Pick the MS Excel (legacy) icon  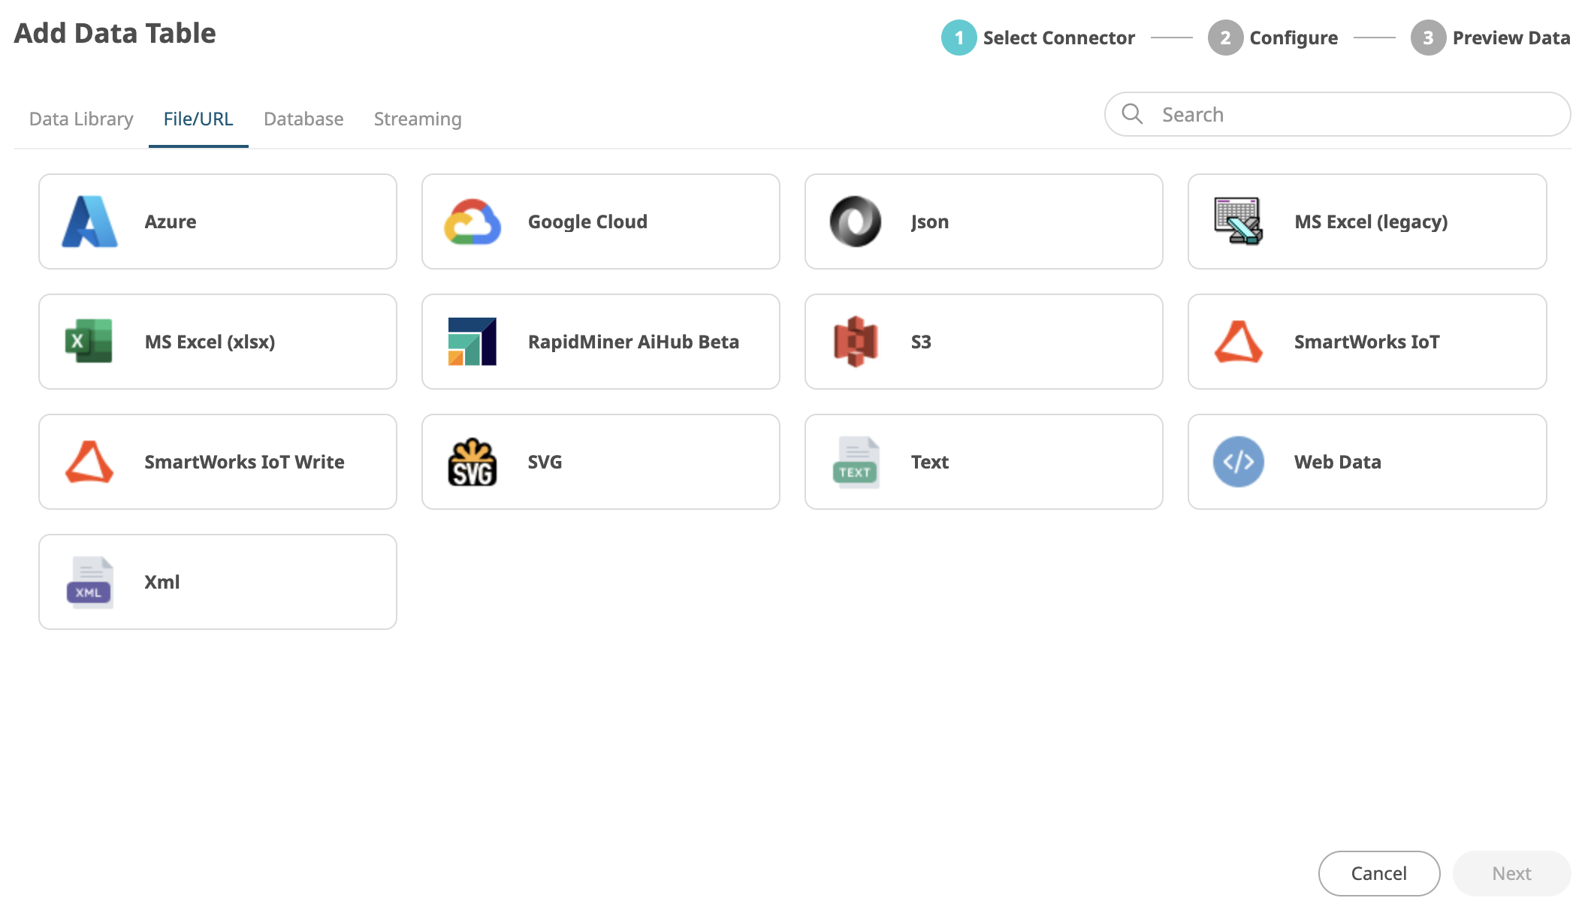pos(1239,221)
